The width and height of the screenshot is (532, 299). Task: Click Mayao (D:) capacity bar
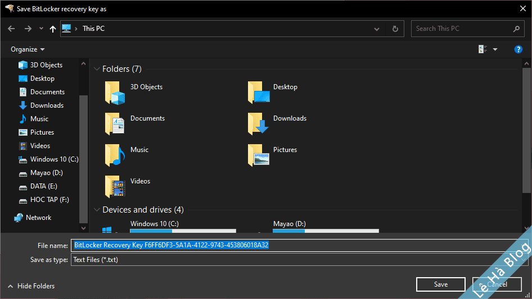tap(326, 231)
